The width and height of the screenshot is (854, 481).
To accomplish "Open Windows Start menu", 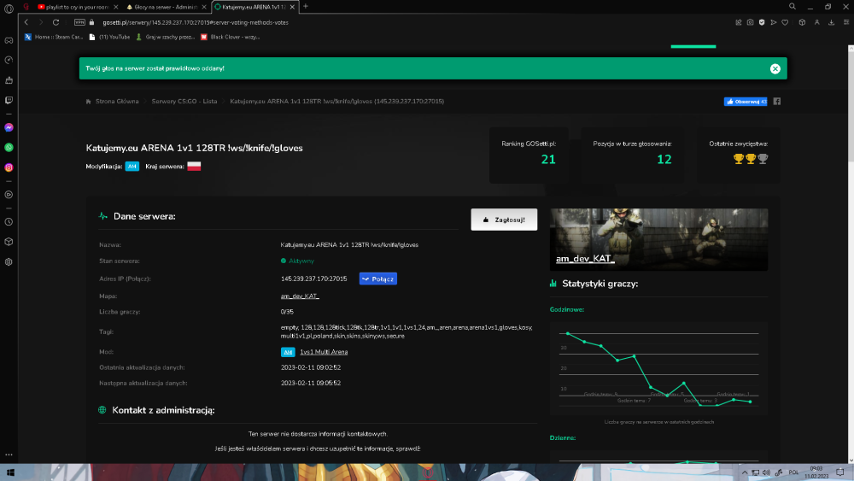I will tap(10, 472).
